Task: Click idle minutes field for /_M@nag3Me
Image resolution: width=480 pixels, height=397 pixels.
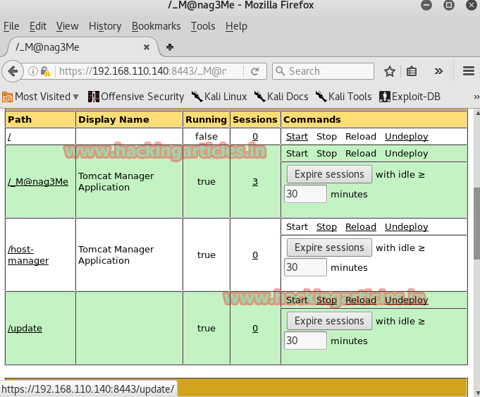Action: coord(305,194)
